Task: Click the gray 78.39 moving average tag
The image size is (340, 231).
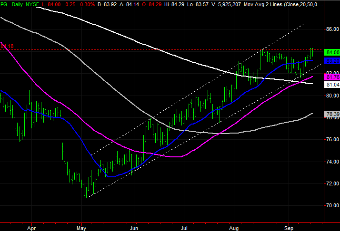Action: (332, 114)
